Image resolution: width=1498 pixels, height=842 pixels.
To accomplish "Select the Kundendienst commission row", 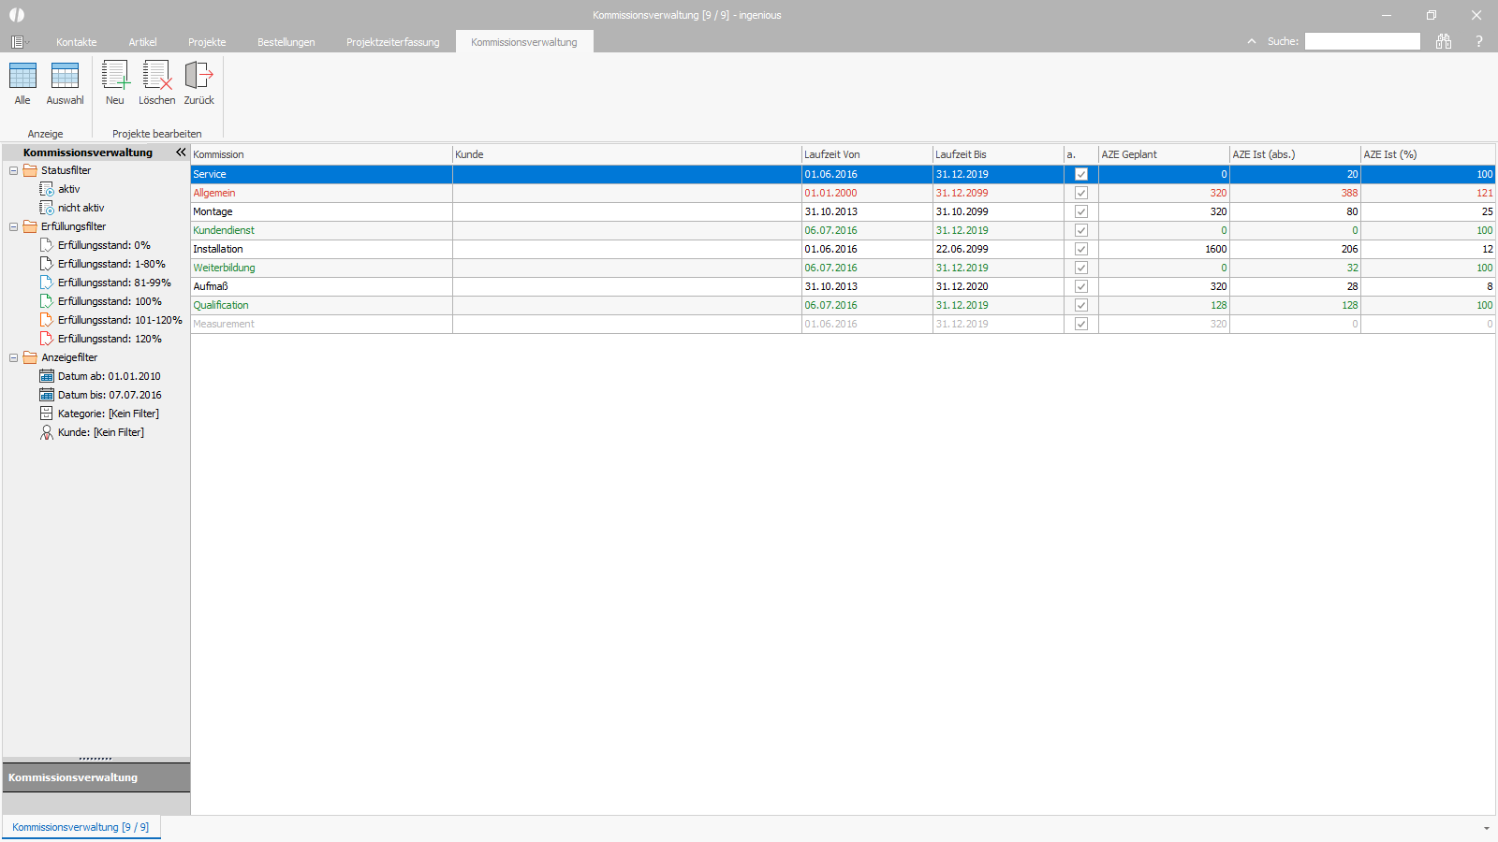I will (843, 230).
